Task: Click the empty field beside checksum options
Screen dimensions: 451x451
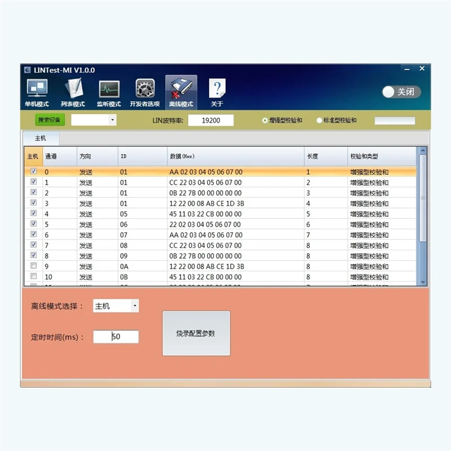Action: [395, 121]
